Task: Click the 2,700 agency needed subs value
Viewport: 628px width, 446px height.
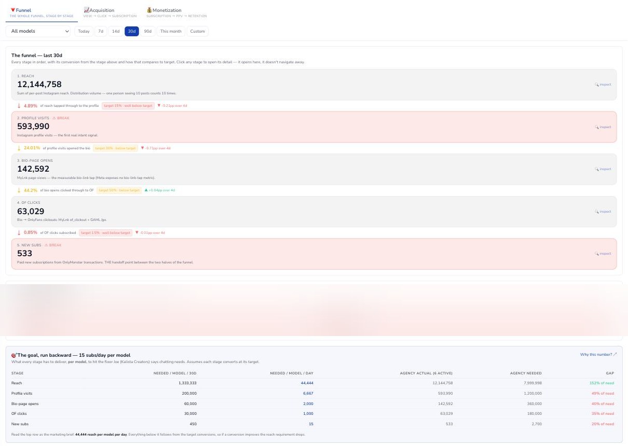Action: pos(537,424)
